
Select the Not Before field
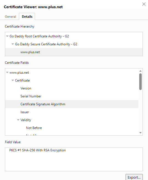[72, 128]
